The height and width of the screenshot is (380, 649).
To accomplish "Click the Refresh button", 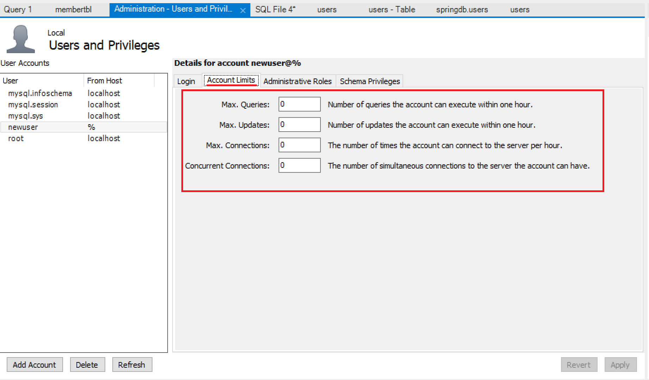I will coord(132,365).
